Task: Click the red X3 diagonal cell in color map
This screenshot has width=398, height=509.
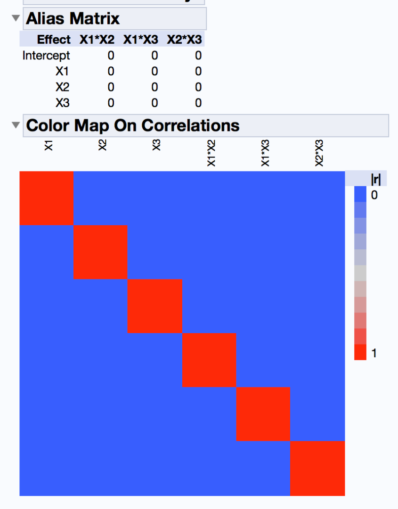Action: pos(154,306)
